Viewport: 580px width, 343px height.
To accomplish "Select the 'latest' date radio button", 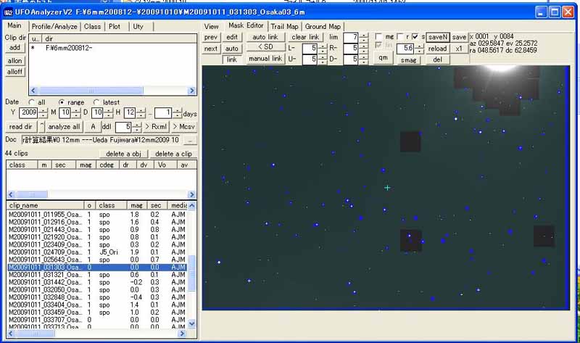I will point(96,102).
